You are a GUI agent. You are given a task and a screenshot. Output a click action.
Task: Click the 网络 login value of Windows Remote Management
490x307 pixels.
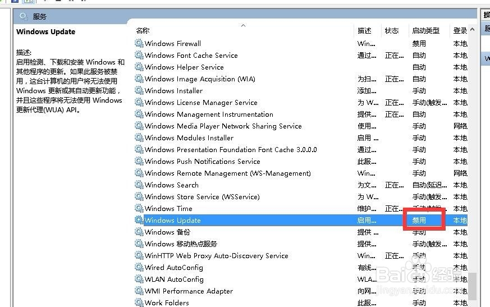(460, 173)
